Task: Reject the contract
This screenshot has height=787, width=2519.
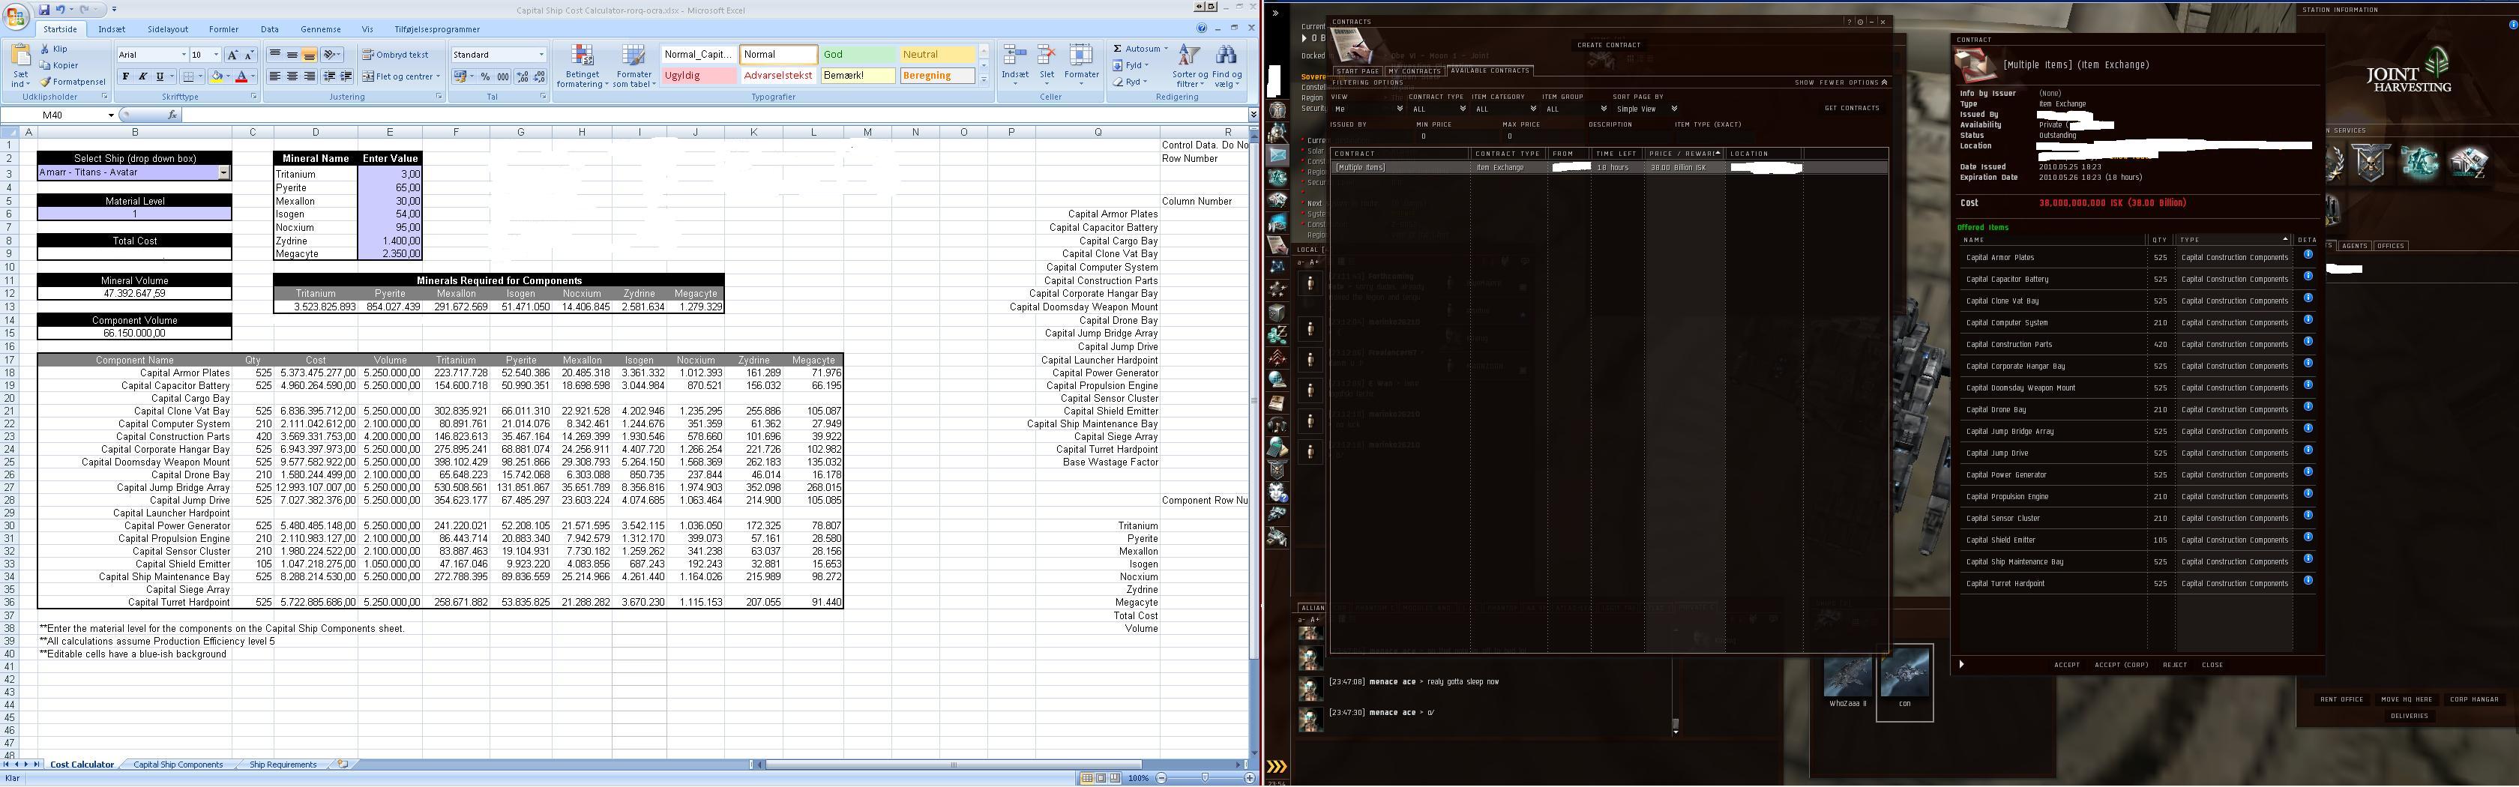Action: tap(2175, 665)
